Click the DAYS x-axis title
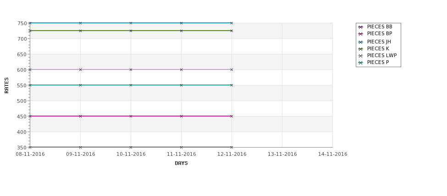Viewport: 447px width, 196px height. coord(181,164)
